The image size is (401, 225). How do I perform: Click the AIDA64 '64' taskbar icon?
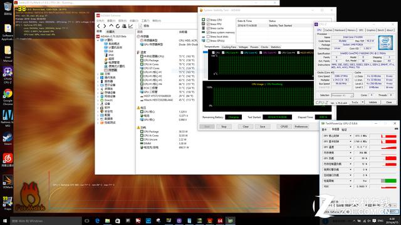click(220, 221)
